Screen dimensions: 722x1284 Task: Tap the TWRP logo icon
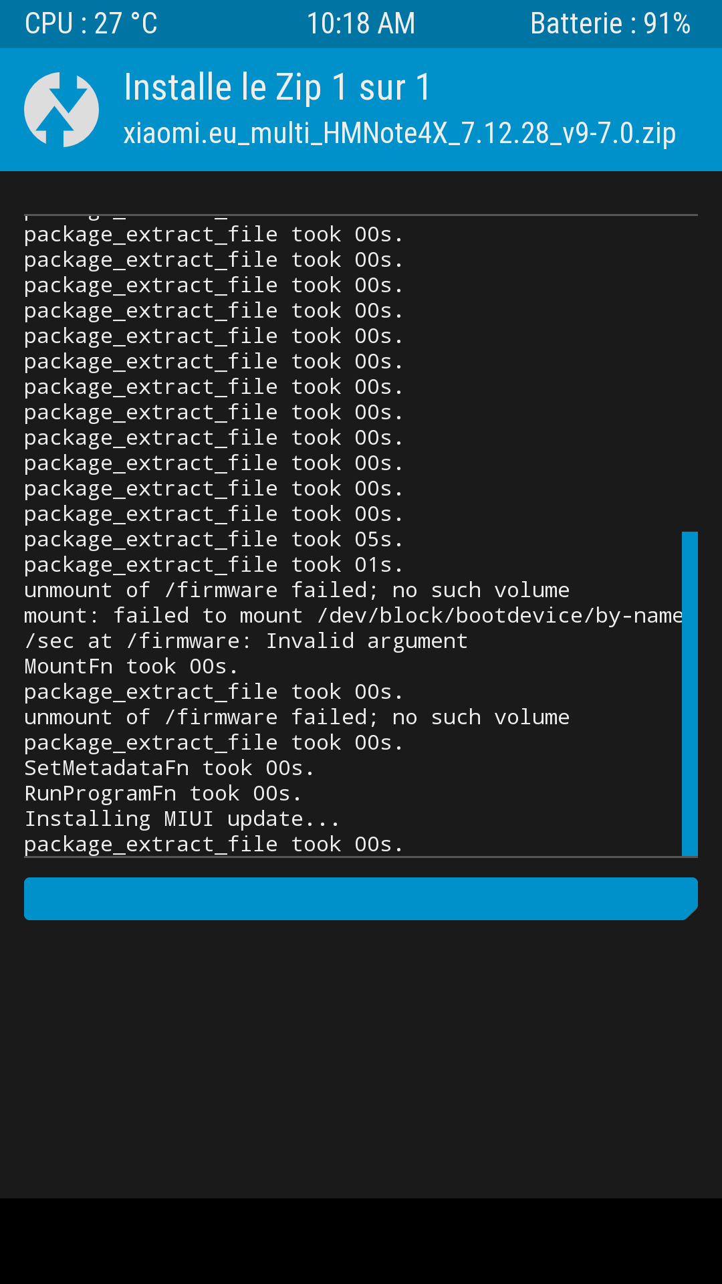(62, 110)
